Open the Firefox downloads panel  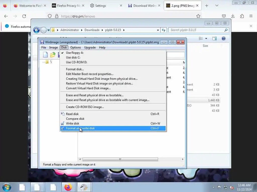tap(233, 16)
